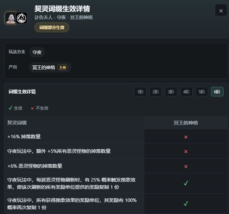The width and height of the screenshot is (229, 214).
Task: Click the red cross for +6% 恶灵怪物 row
Action: 186,166
